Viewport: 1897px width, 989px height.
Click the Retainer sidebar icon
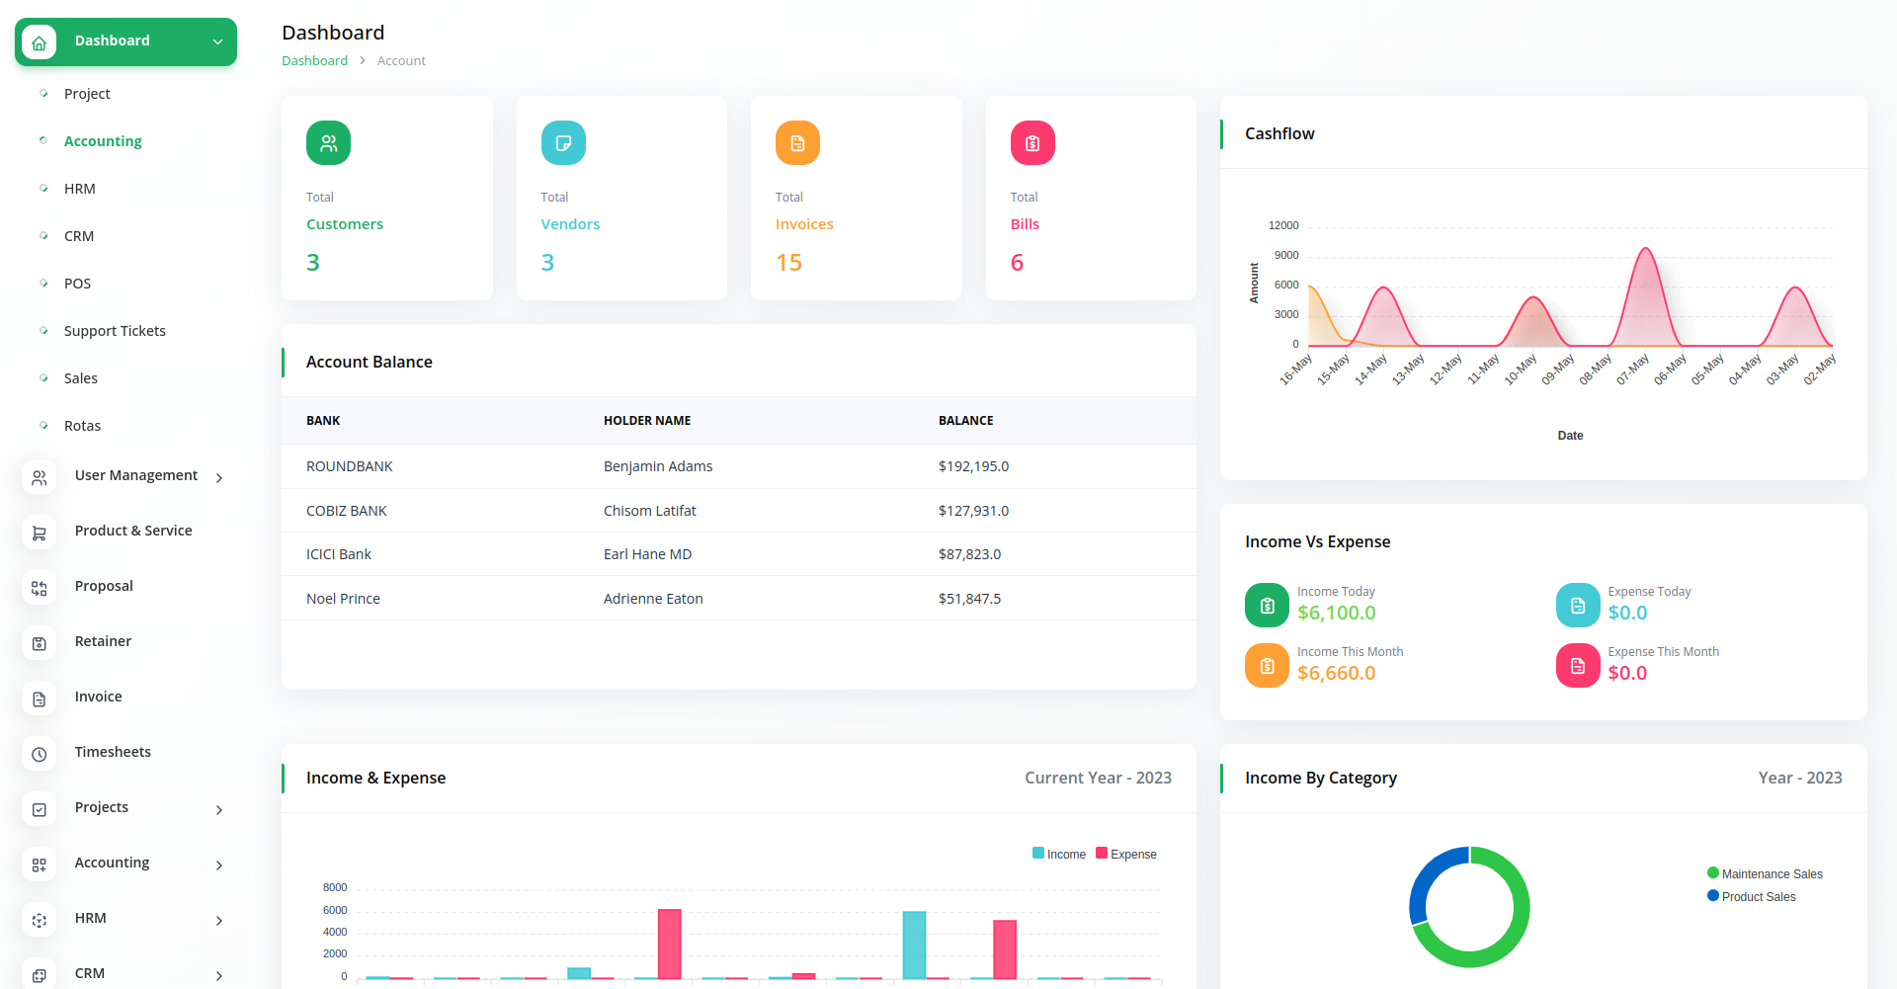tap(40, 644)
